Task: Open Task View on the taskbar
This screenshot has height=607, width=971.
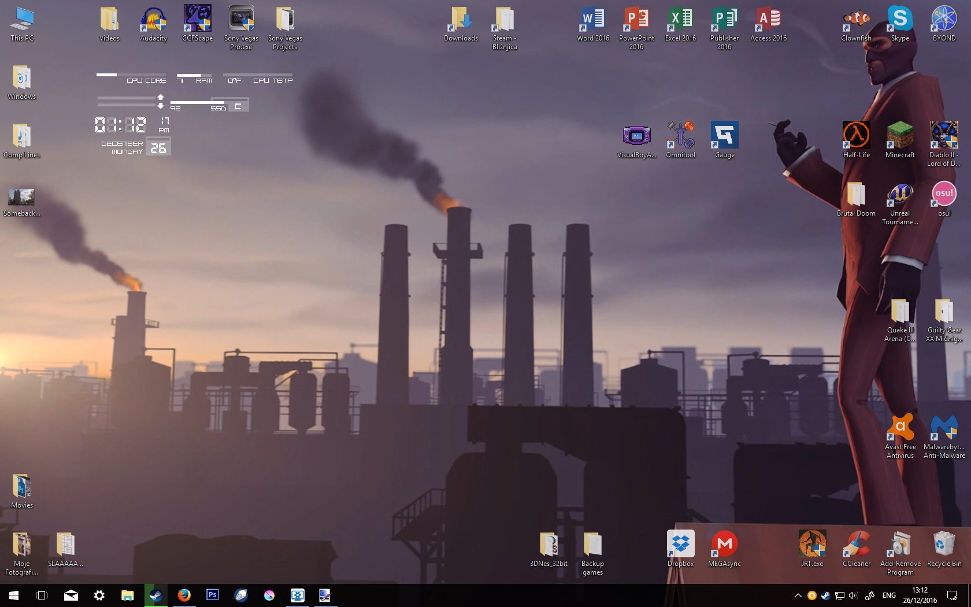Action: tap(42, 595)
